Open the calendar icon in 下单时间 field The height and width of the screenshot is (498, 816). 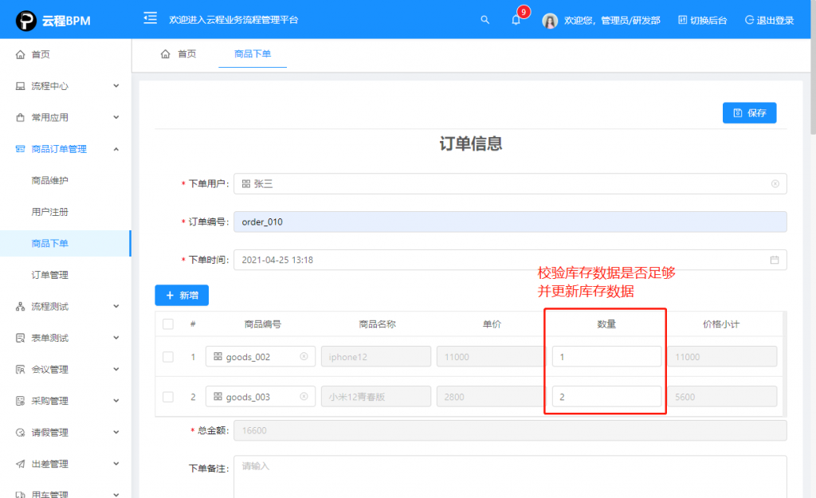pos(775,260)
